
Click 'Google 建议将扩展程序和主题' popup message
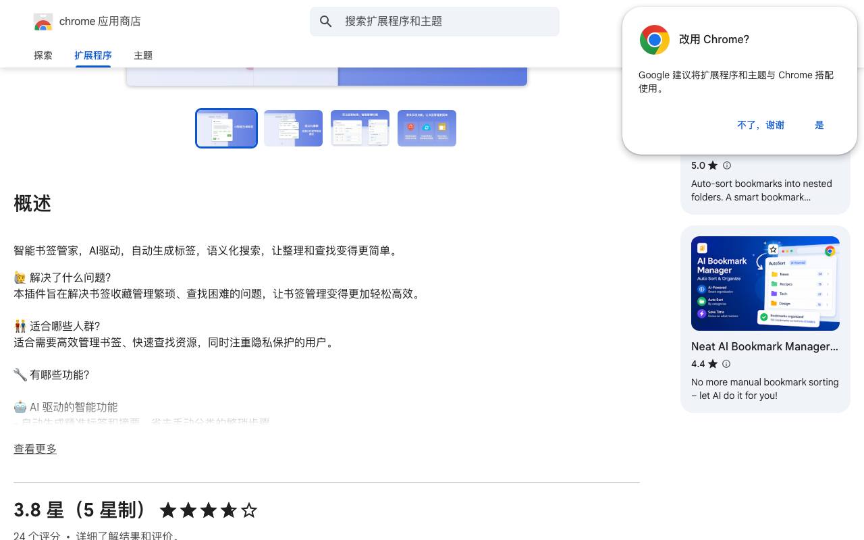pos(736,82)
